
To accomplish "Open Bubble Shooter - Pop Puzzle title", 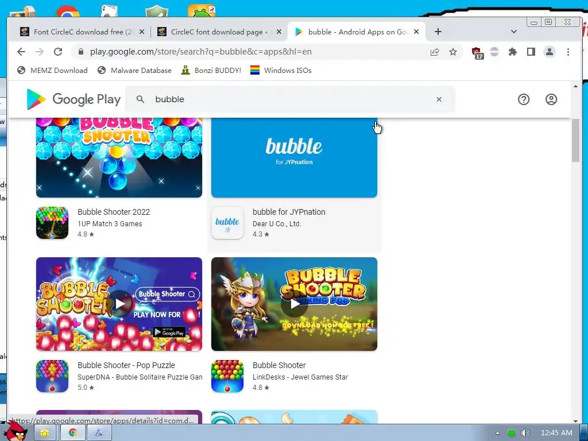I will pos(126,365).
